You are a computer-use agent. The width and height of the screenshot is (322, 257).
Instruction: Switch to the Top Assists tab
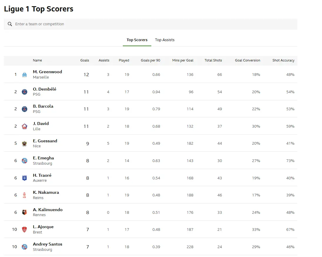click(165, 40)
